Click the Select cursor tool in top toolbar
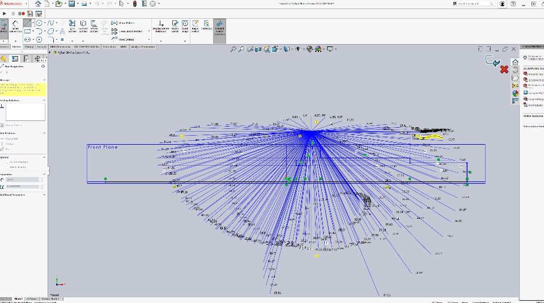Viewport: 544px width, 303px height. 121,4
